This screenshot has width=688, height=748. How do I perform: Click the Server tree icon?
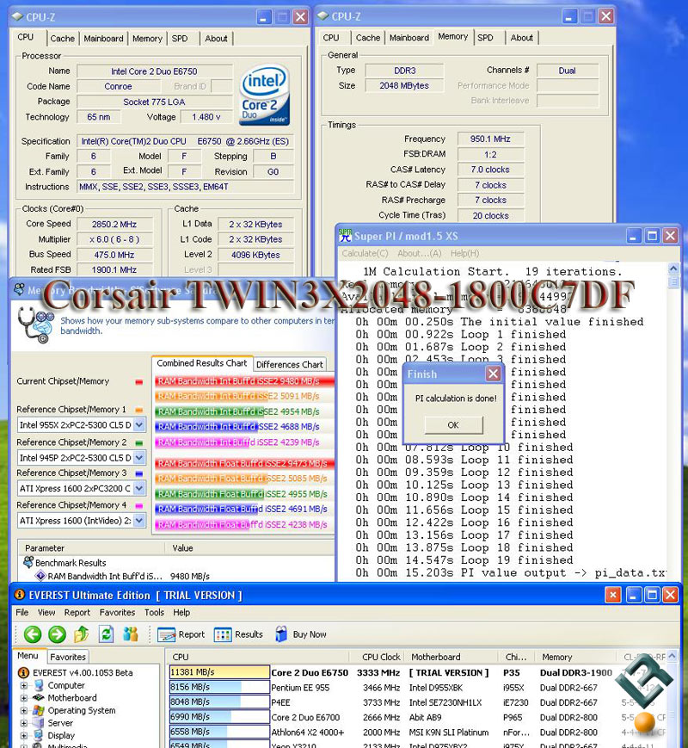pos(39,723)
